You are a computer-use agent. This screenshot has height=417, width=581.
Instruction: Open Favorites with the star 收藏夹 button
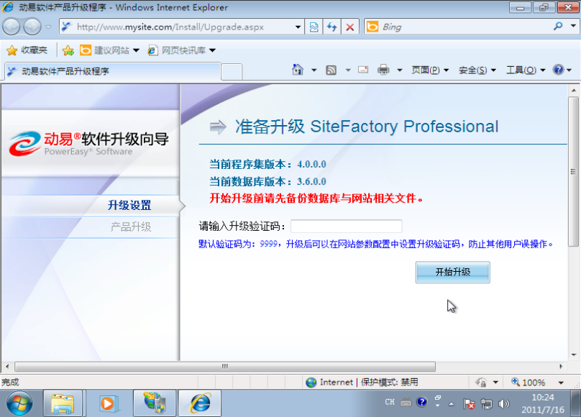(x=27, y=50)
